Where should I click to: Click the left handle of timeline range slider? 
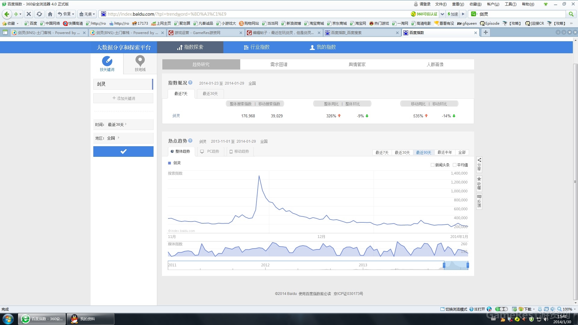(444, 265)
